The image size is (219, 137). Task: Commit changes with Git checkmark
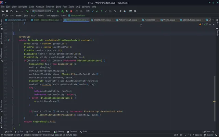97,11
